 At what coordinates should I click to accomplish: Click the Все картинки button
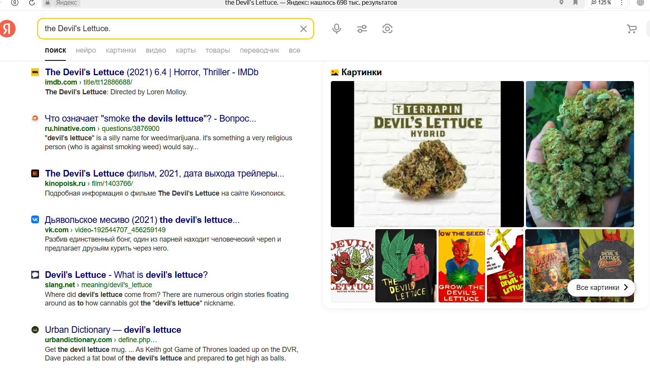click(601, 288)
